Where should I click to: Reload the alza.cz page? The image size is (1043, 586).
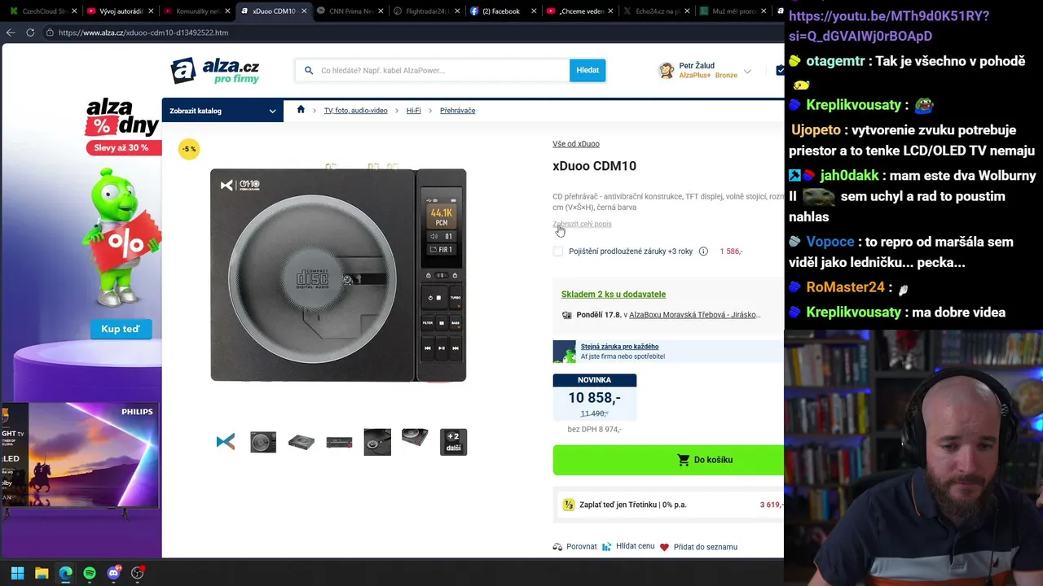coord(30,33)
